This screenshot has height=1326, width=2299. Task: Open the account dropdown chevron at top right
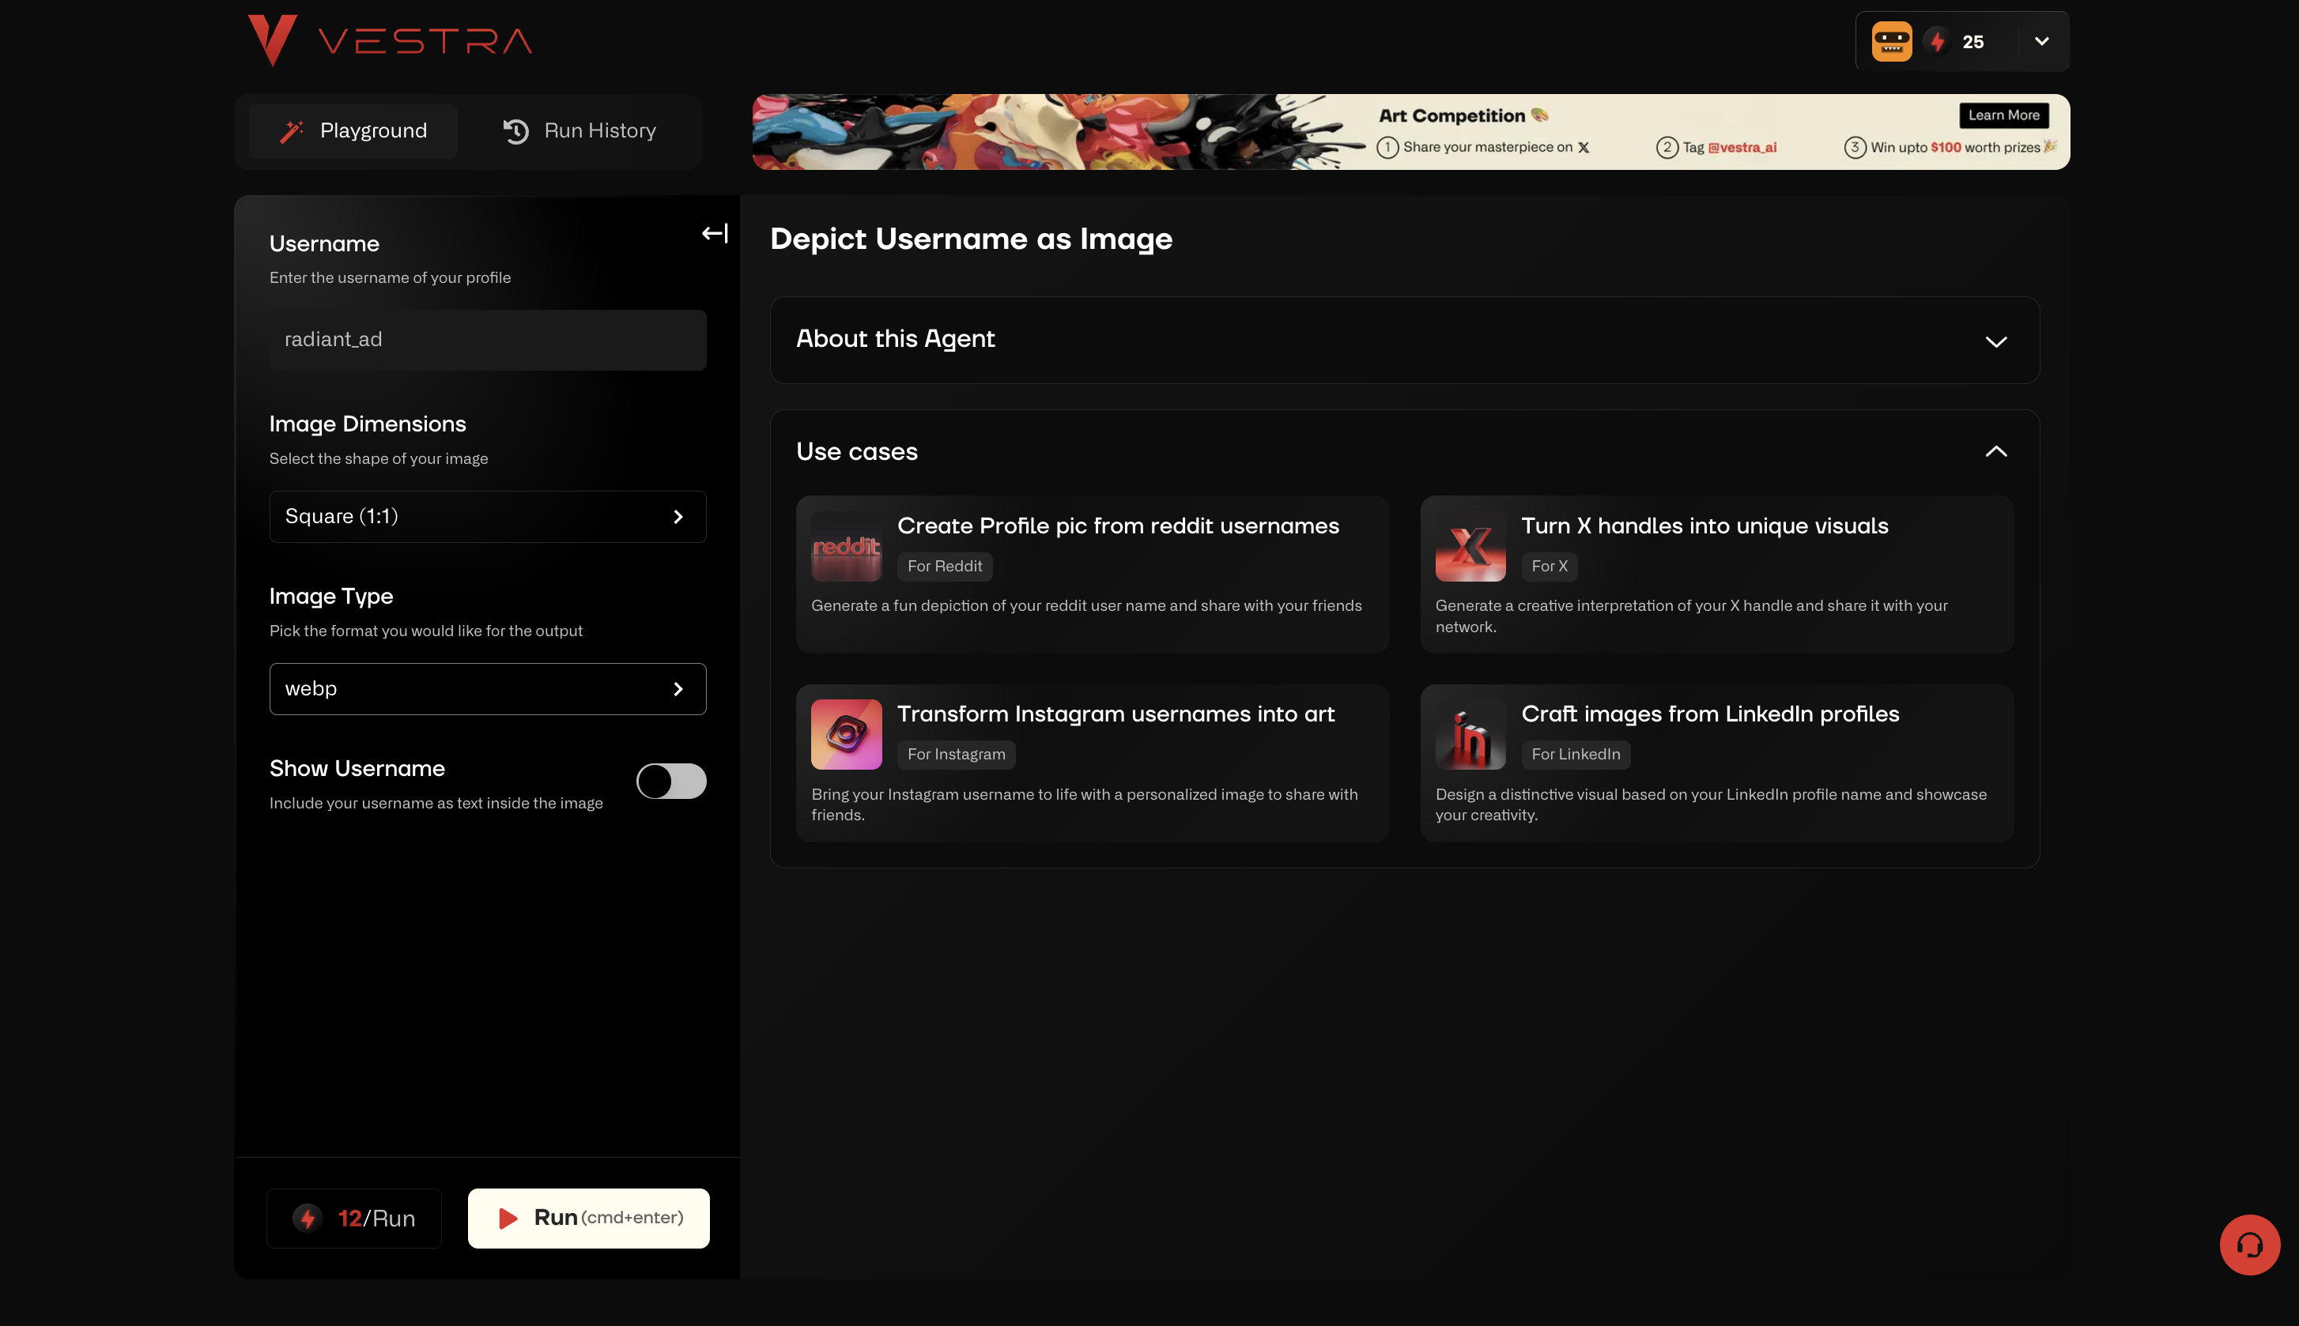pos(2041,41)
